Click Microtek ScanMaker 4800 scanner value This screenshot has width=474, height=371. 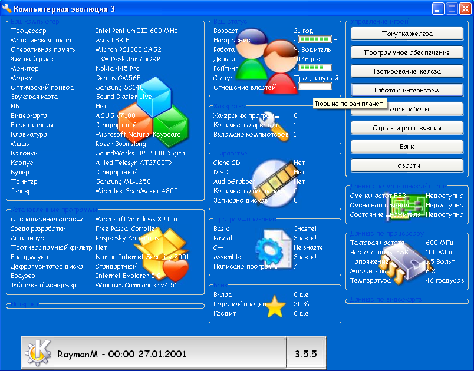136,191
